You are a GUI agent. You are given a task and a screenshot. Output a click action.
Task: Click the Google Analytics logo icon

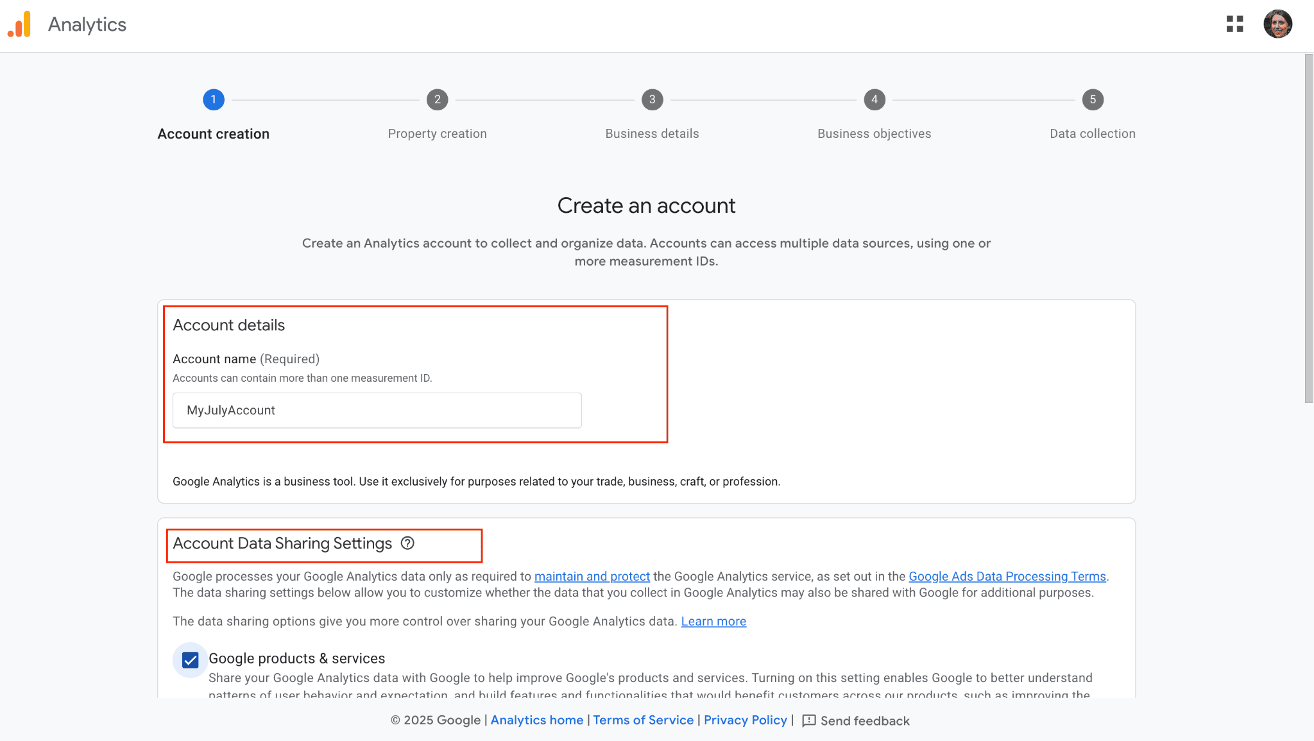[19, 24]
